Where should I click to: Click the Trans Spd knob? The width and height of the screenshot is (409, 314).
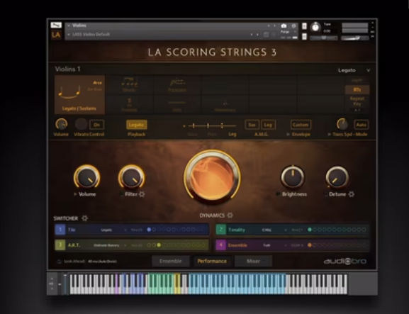tap(342, 124)
